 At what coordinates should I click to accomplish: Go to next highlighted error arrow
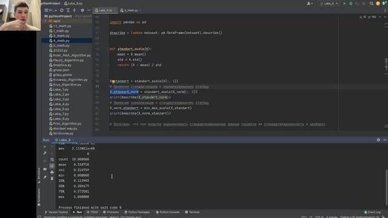385,17
